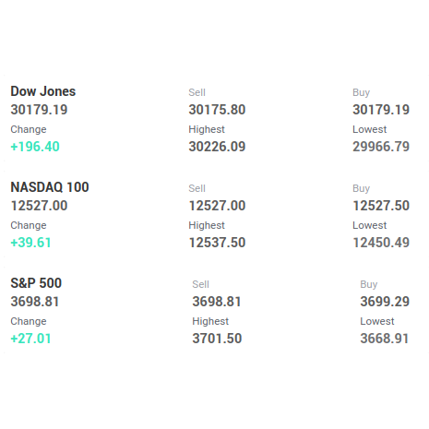Select NASDAQ 100 Buy price 12527.50

coord(381,206)
